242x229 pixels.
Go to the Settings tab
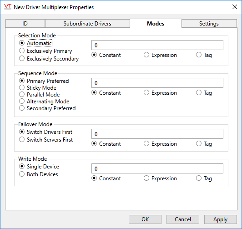209,24
